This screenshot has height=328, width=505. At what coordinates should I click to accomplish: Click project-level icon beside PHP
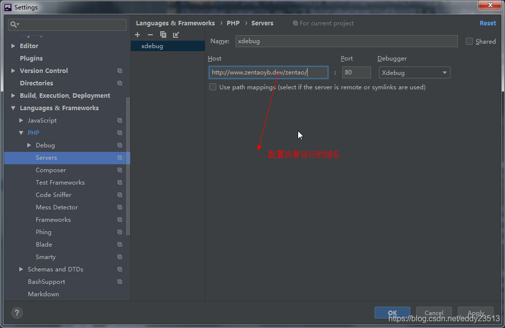(120, 133)
